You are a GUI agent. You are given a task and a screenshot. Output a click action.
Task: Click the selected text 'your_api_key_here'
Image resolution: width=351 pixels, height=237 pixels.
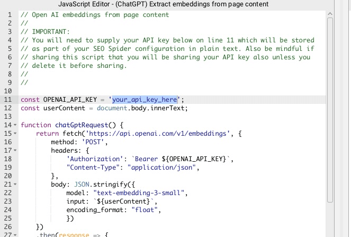coord(145,100)
